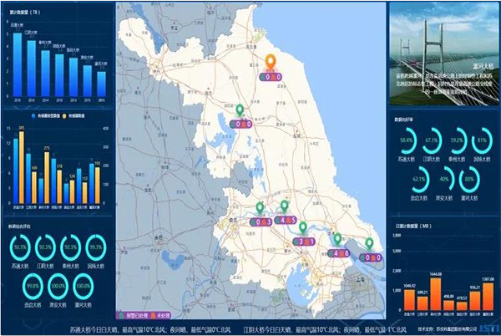Click the green marker with 3 1 badge
This screenshot has width=501, height=336.
pyautogui.click(x=302, y=227)
